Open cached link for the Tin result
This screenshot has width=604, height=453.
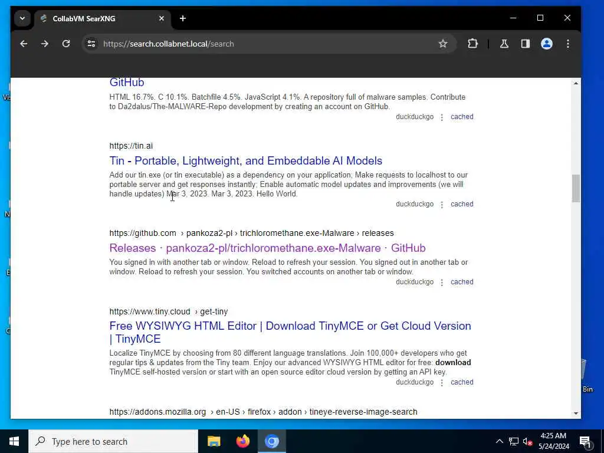(462, 204)
